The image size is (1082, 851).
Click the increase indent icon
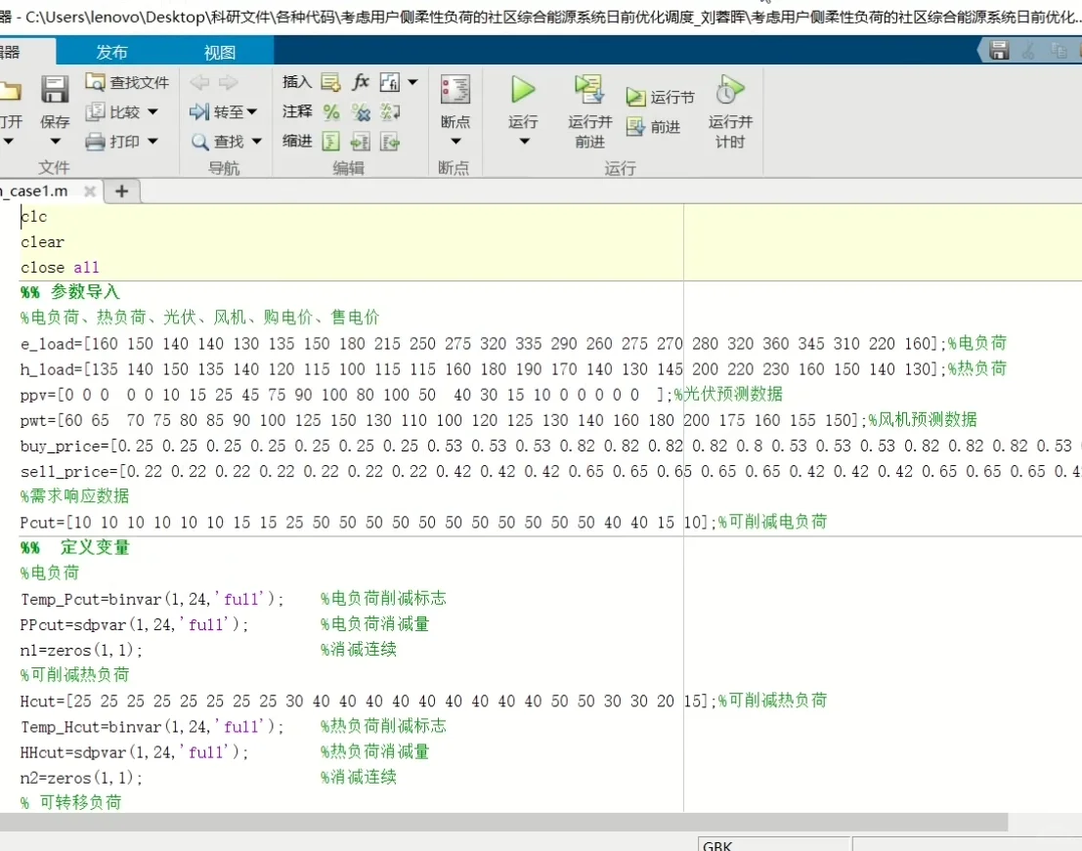click(361, 142)
